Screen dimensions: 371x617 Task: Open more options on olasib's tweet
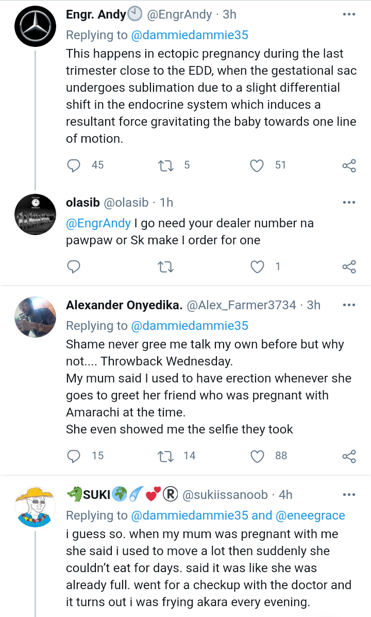coord(349,203)
